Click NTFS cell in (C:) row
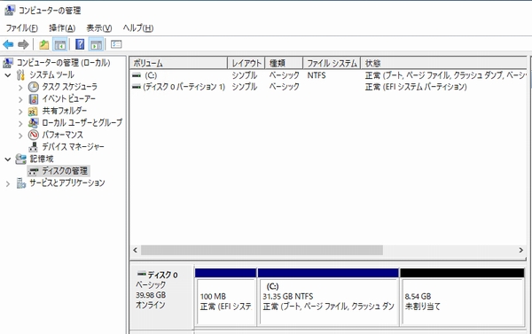The image size is (532, 334). coord(317,75)
